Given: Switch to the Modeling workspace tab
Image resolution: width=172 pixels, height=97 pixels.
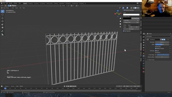Looking at the screenshot, I should tap(30, 4).
